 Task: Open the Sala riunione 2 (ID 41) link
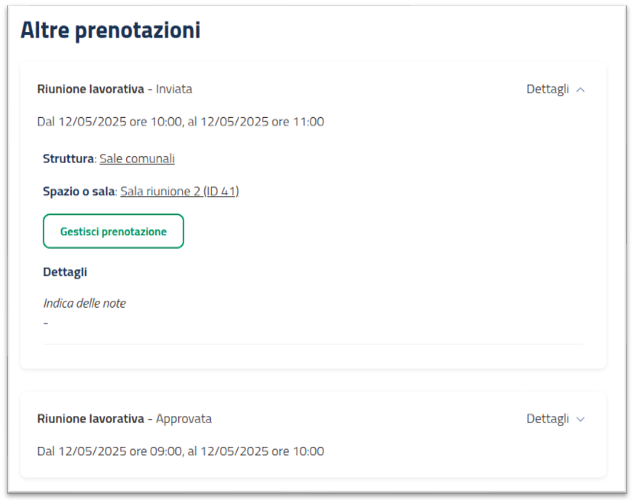tap(178, 191)
